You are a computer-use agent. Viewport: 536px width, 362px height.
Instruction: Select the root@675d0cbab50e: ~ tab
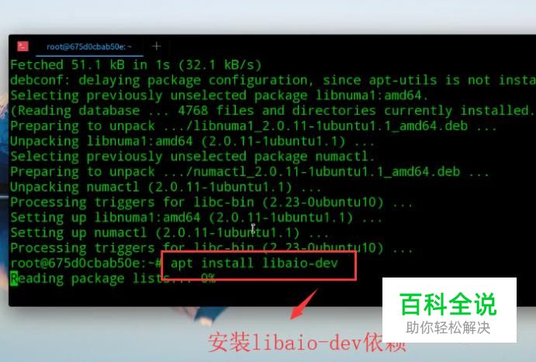tap(89, 47)
